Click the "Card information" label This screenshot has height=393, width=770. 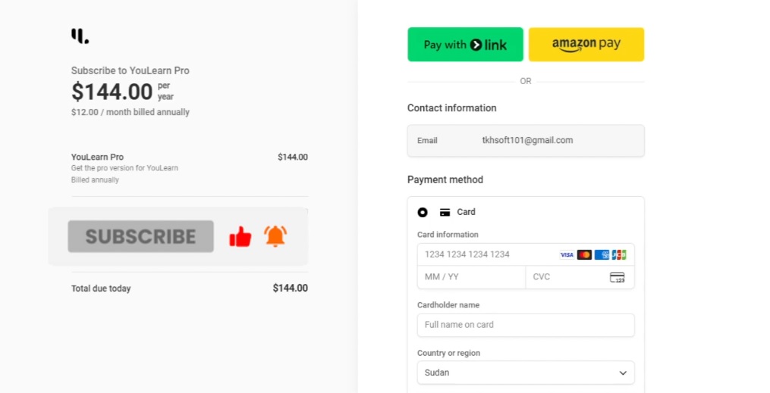tap(448, 234)
